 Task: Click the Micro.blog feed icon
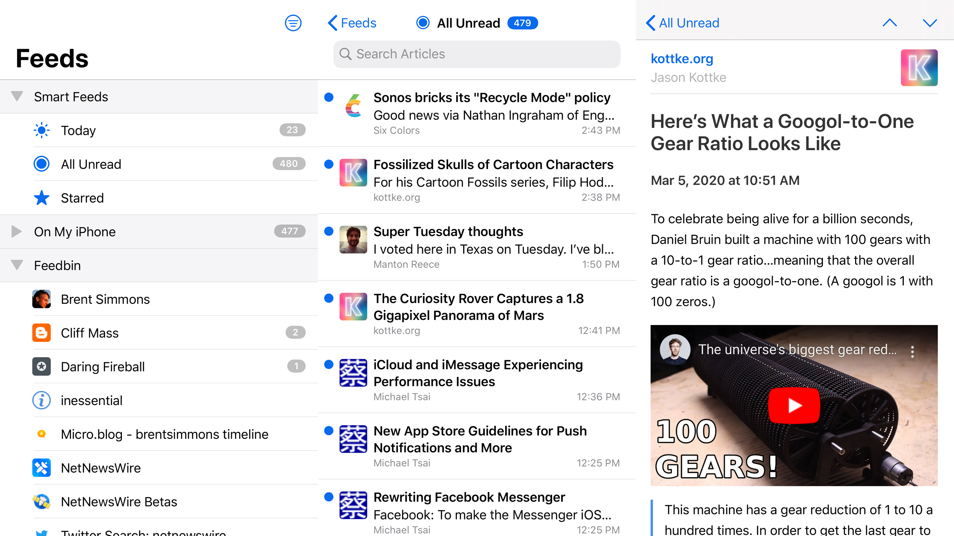(41, 434)
